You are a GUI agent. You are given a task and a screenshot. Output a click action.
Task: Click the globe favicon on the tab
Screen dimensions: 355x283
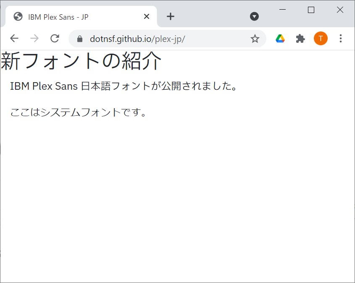click(18, 16)
